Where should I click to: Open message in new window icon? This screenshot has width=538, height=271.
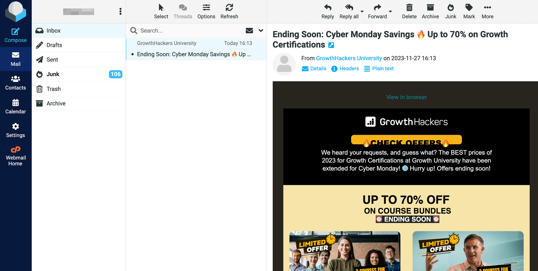(331, 45)
